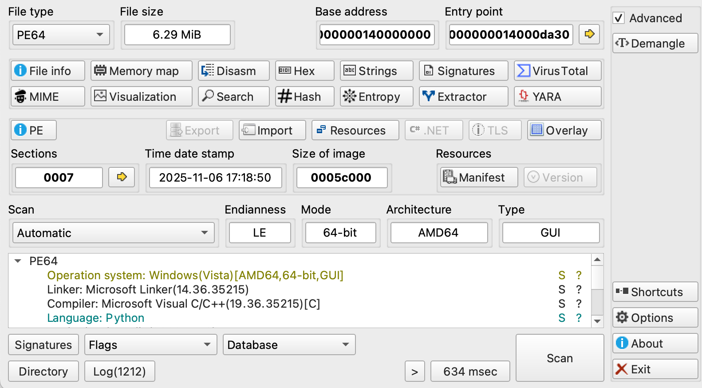
Task: Open the Memory map
Action: tap(141, 71)
